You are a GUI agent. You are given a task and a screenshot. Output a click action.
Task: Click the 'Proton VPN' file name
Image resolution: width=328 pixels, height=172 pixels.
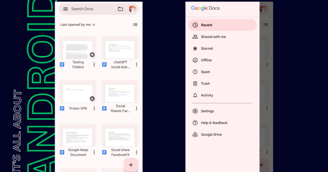(78, 108)
